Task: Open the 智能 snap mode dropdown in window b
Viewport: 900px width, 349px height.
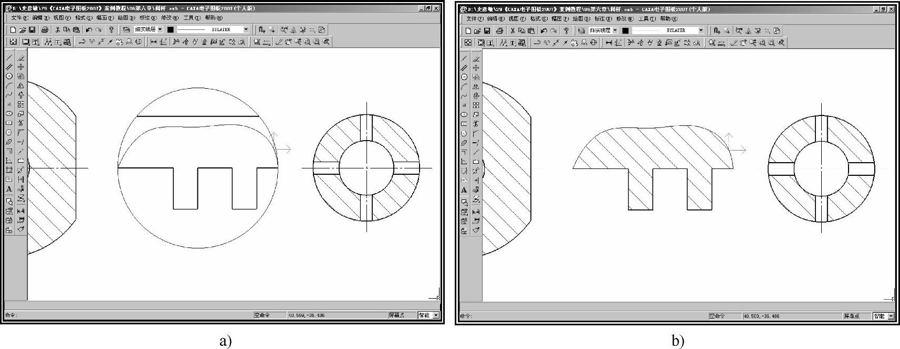Action: [x=891, y=316]
